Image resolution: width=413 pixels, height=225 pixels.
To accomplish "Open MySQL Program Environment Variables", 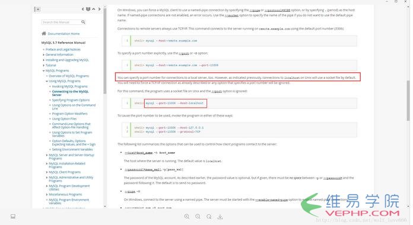I will pyautogui.click(x=69, y=201).
